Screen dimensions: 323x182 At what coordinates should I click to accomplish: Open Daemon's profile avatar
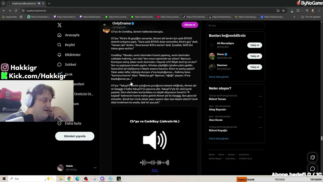pyautogui.click(x=212, y=67)
